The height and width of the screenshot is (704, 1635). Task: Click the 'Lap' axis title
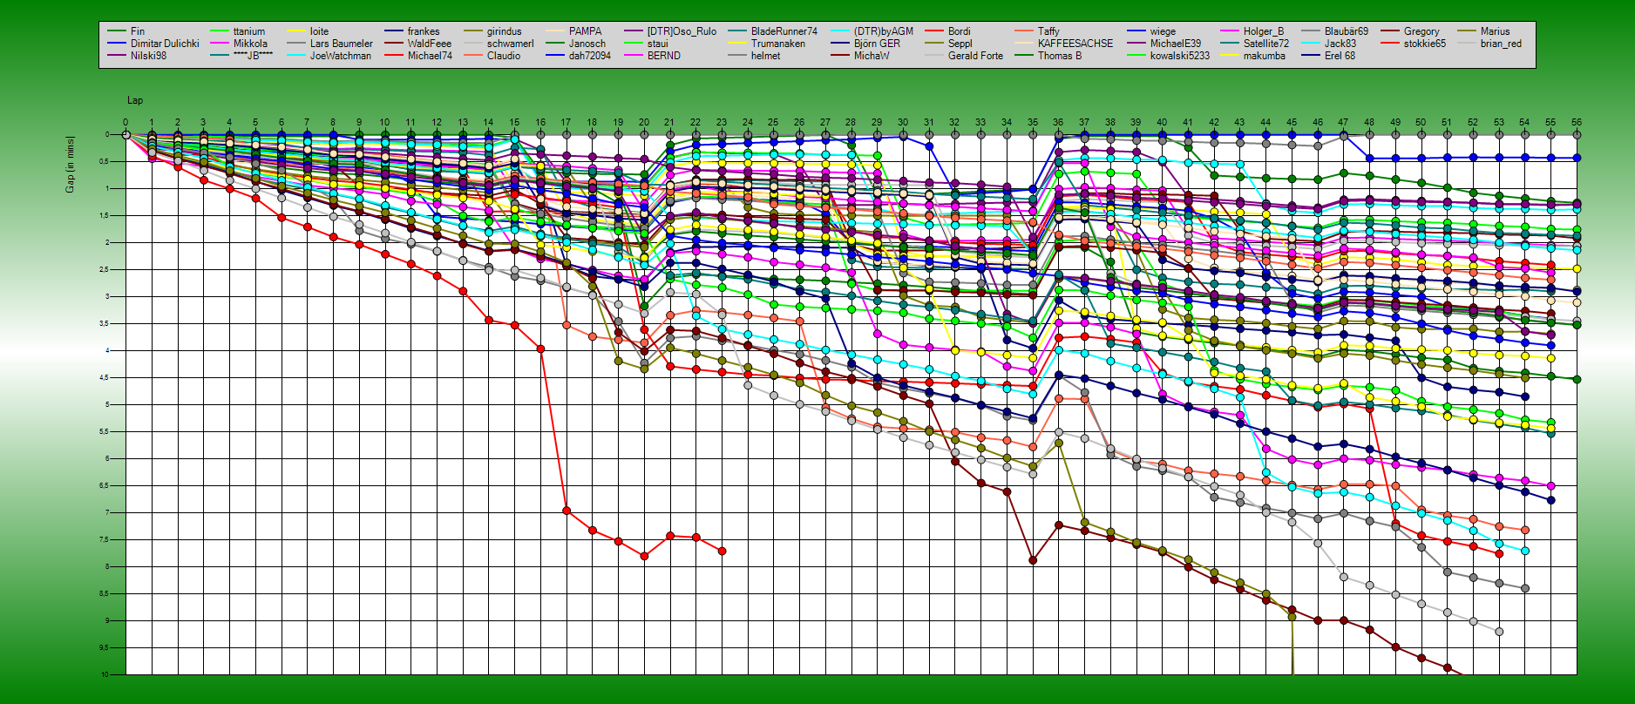pyautogui.click(x=135, y=101)
